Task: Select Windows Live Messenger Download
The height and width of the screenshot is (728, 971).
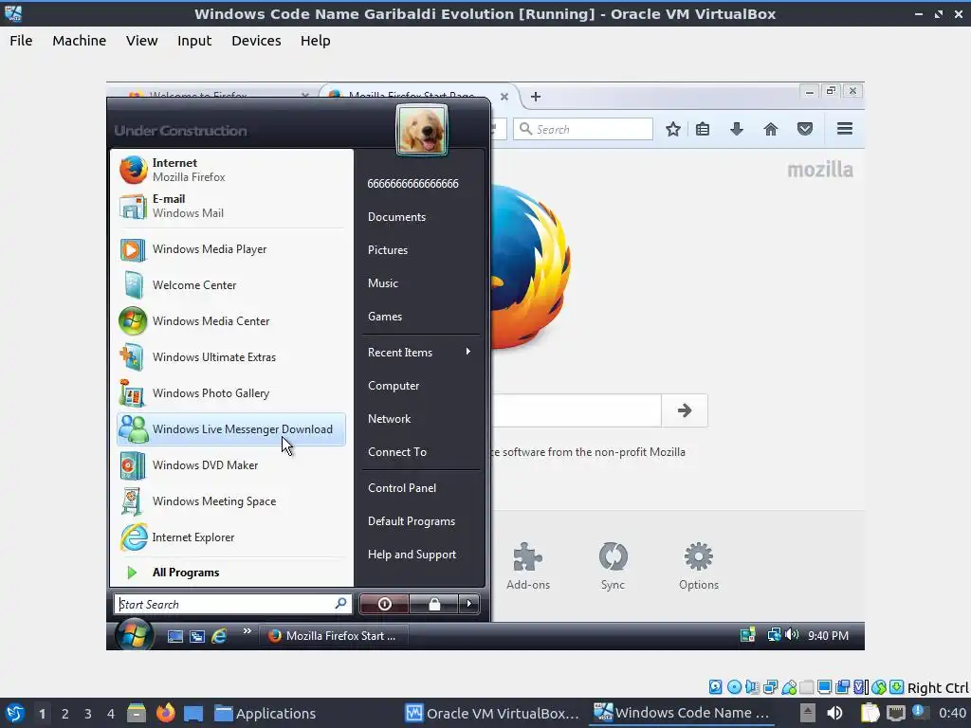Action: coord(231,429)
